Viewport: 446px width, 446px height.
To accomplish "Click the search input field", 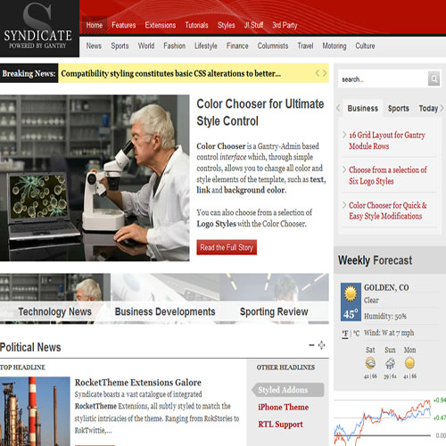I will coord(384,78).
